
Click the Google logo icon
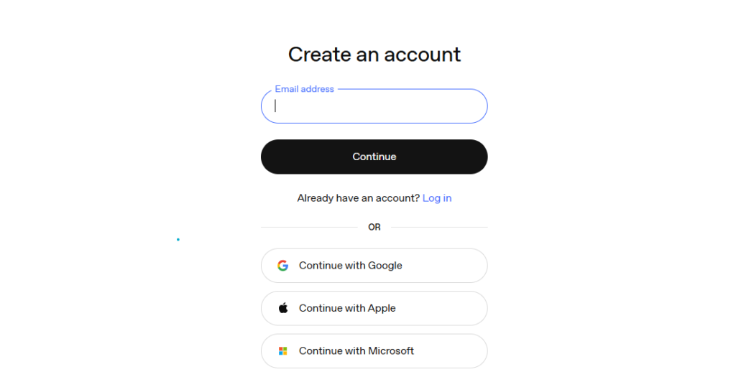282,266
